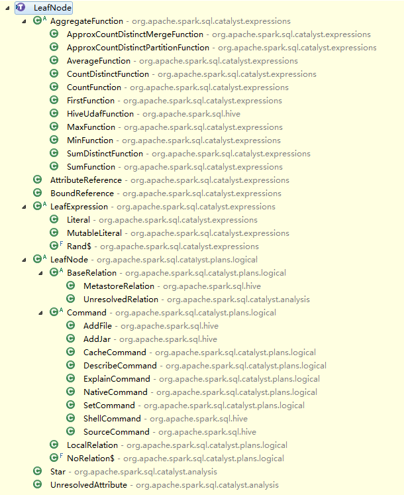This screenshot has height=495, width=404.
Task: Click class icon next to ExplainCommand
Action: [x=71, y=378]
